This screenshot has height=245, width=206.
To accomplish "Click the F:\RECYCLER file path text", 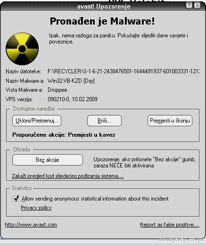I will click(124, 71).
